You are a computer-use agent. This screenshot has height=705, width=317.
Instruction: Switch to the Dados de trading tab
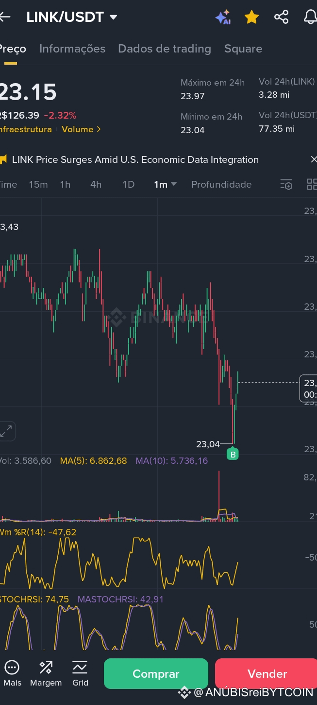pos(165,49)
